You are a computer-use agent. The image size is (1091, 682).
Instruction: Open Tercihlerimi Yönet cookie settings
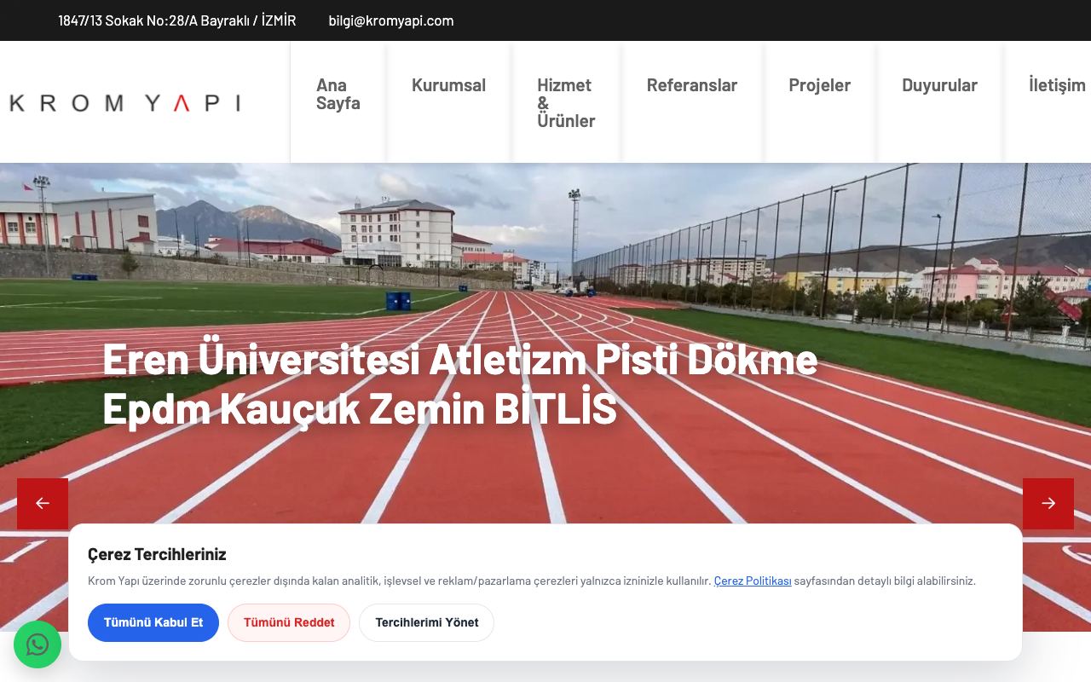427,622
